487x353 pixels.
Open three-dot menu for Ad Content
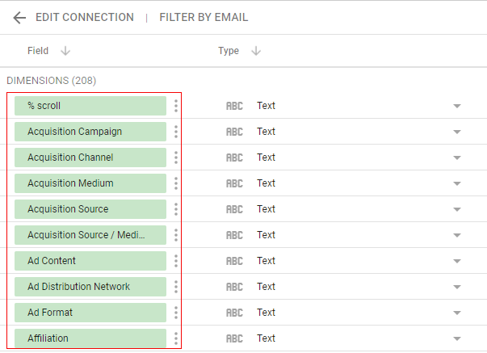point(176,261)
